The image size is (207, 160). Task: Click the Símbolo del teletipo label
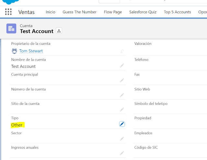pyautogui.click(x=151, y=104)
